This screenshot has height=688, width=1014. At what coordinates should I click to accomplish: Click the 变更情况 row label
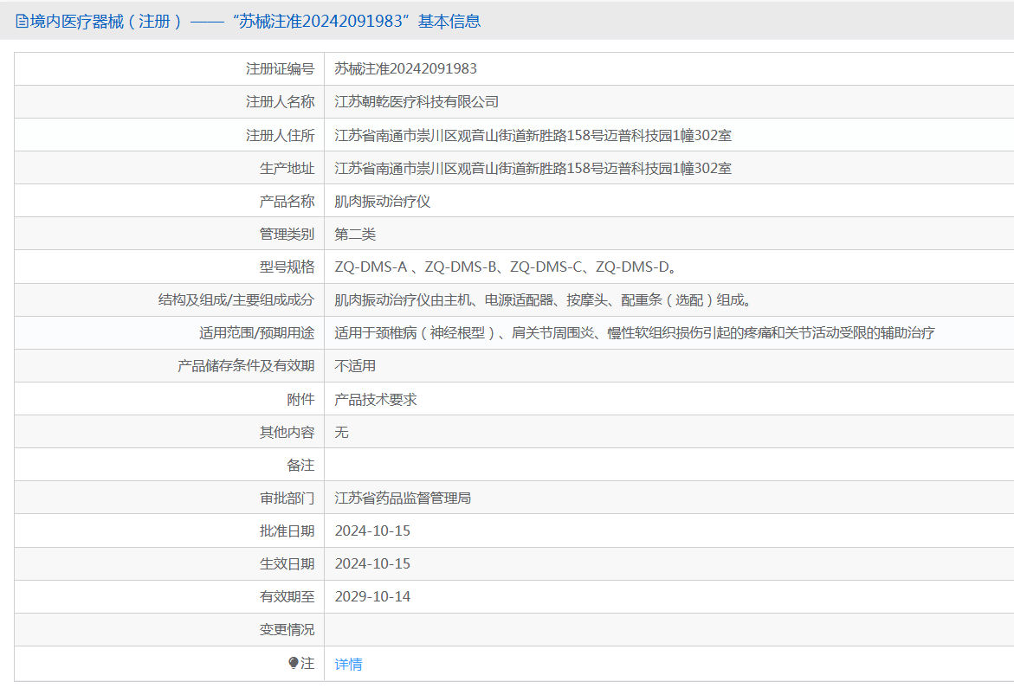click(287, 630)
